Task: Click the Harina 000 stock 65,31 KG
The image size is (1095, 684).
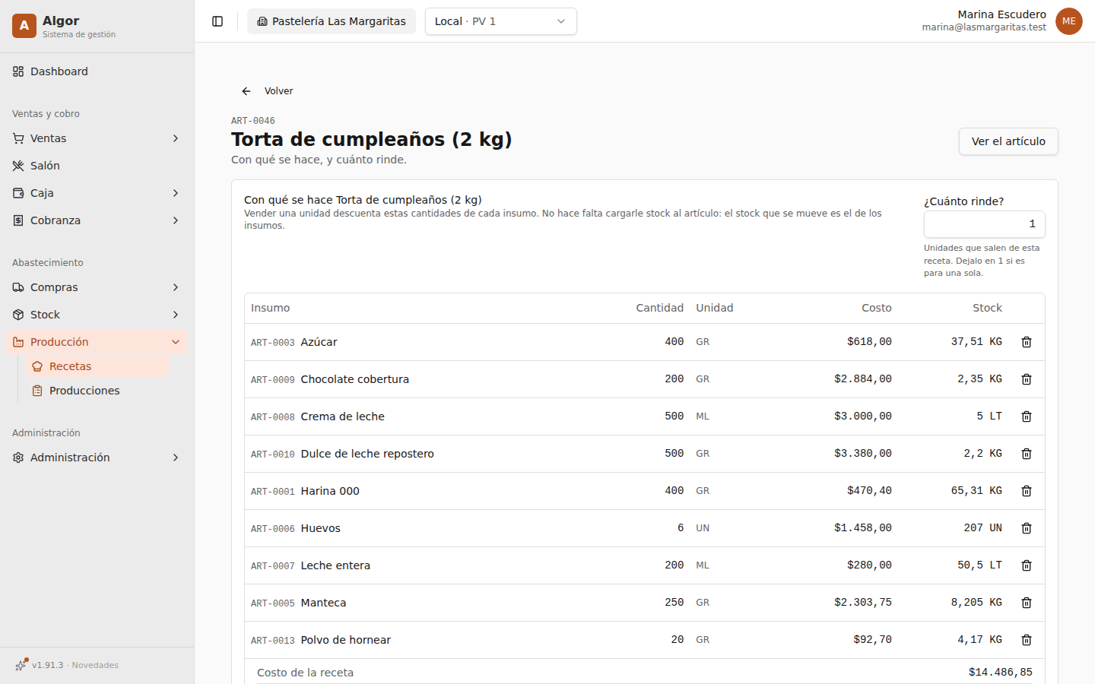Action: [x=976, y=491]
